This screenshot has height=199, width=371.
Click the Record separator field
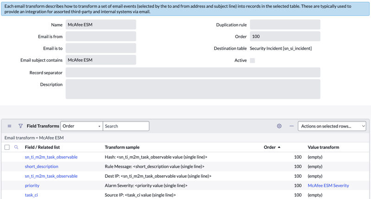click(x=193, y=72)
